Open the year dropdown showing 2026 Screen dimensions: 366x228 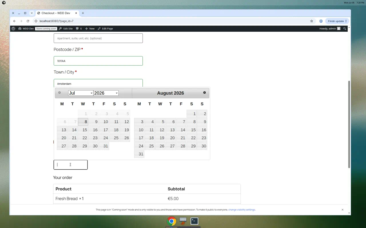tap(106, 93)
